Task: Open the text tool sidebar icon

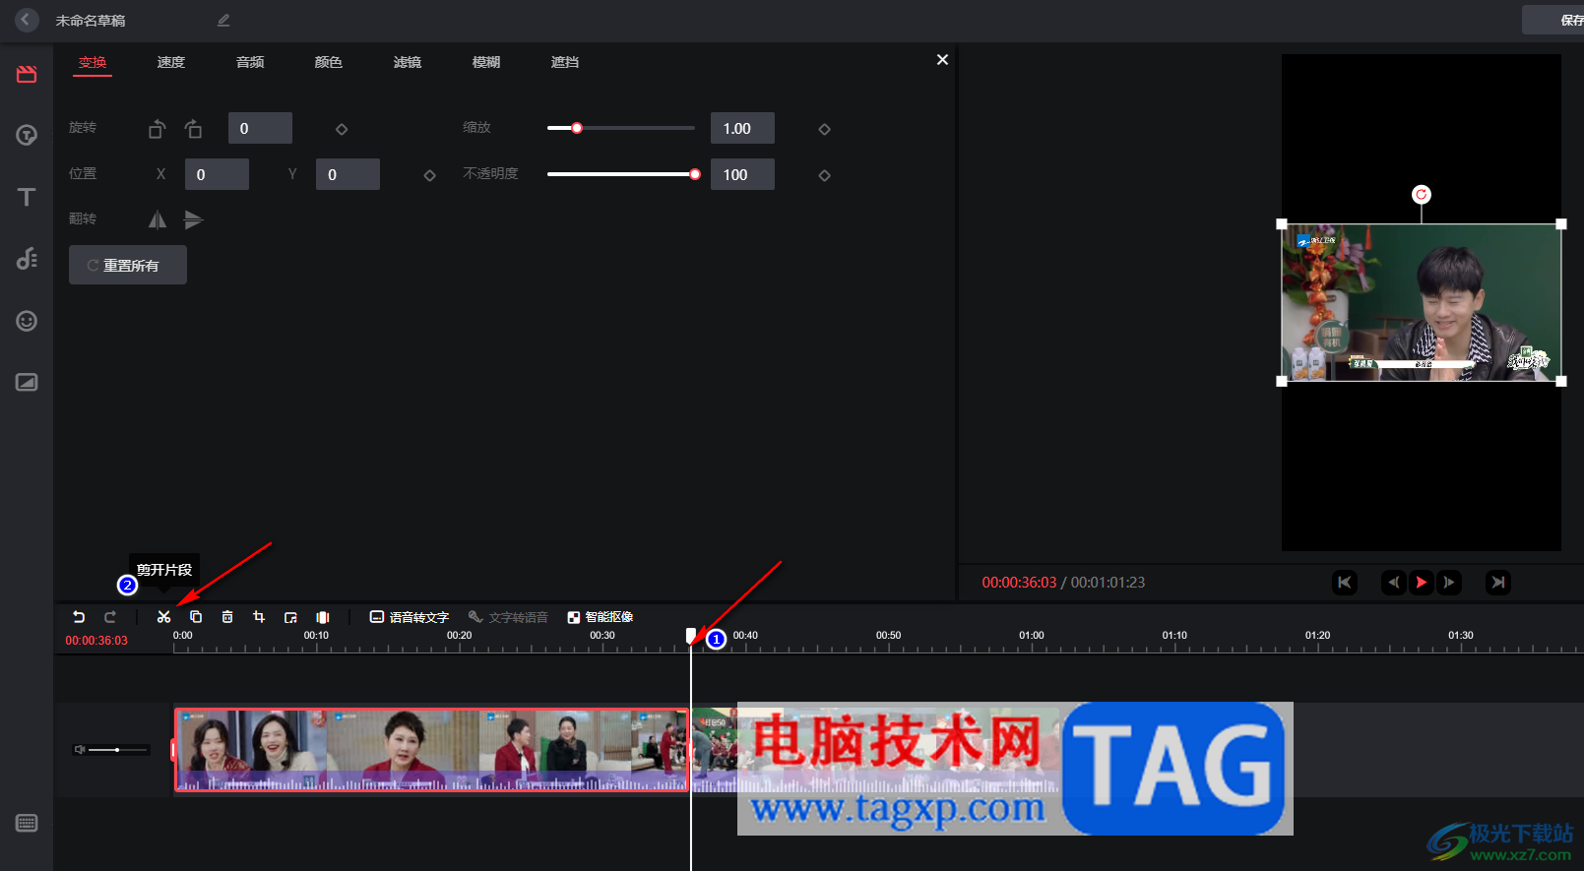Action: pos(27,197)
